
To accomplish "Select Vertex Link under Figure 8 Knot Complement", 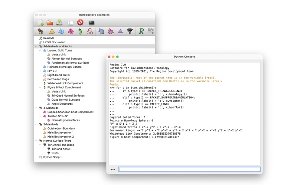I will pyautogui.click(x=59, y=91).
